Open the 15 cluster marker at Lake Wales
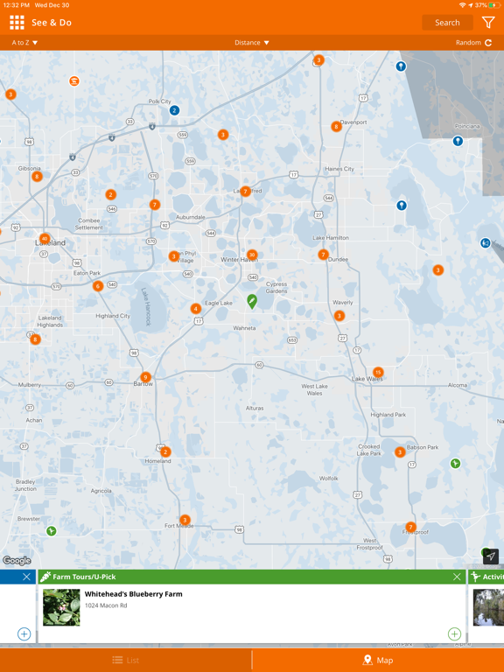 (x=378, y=372)
